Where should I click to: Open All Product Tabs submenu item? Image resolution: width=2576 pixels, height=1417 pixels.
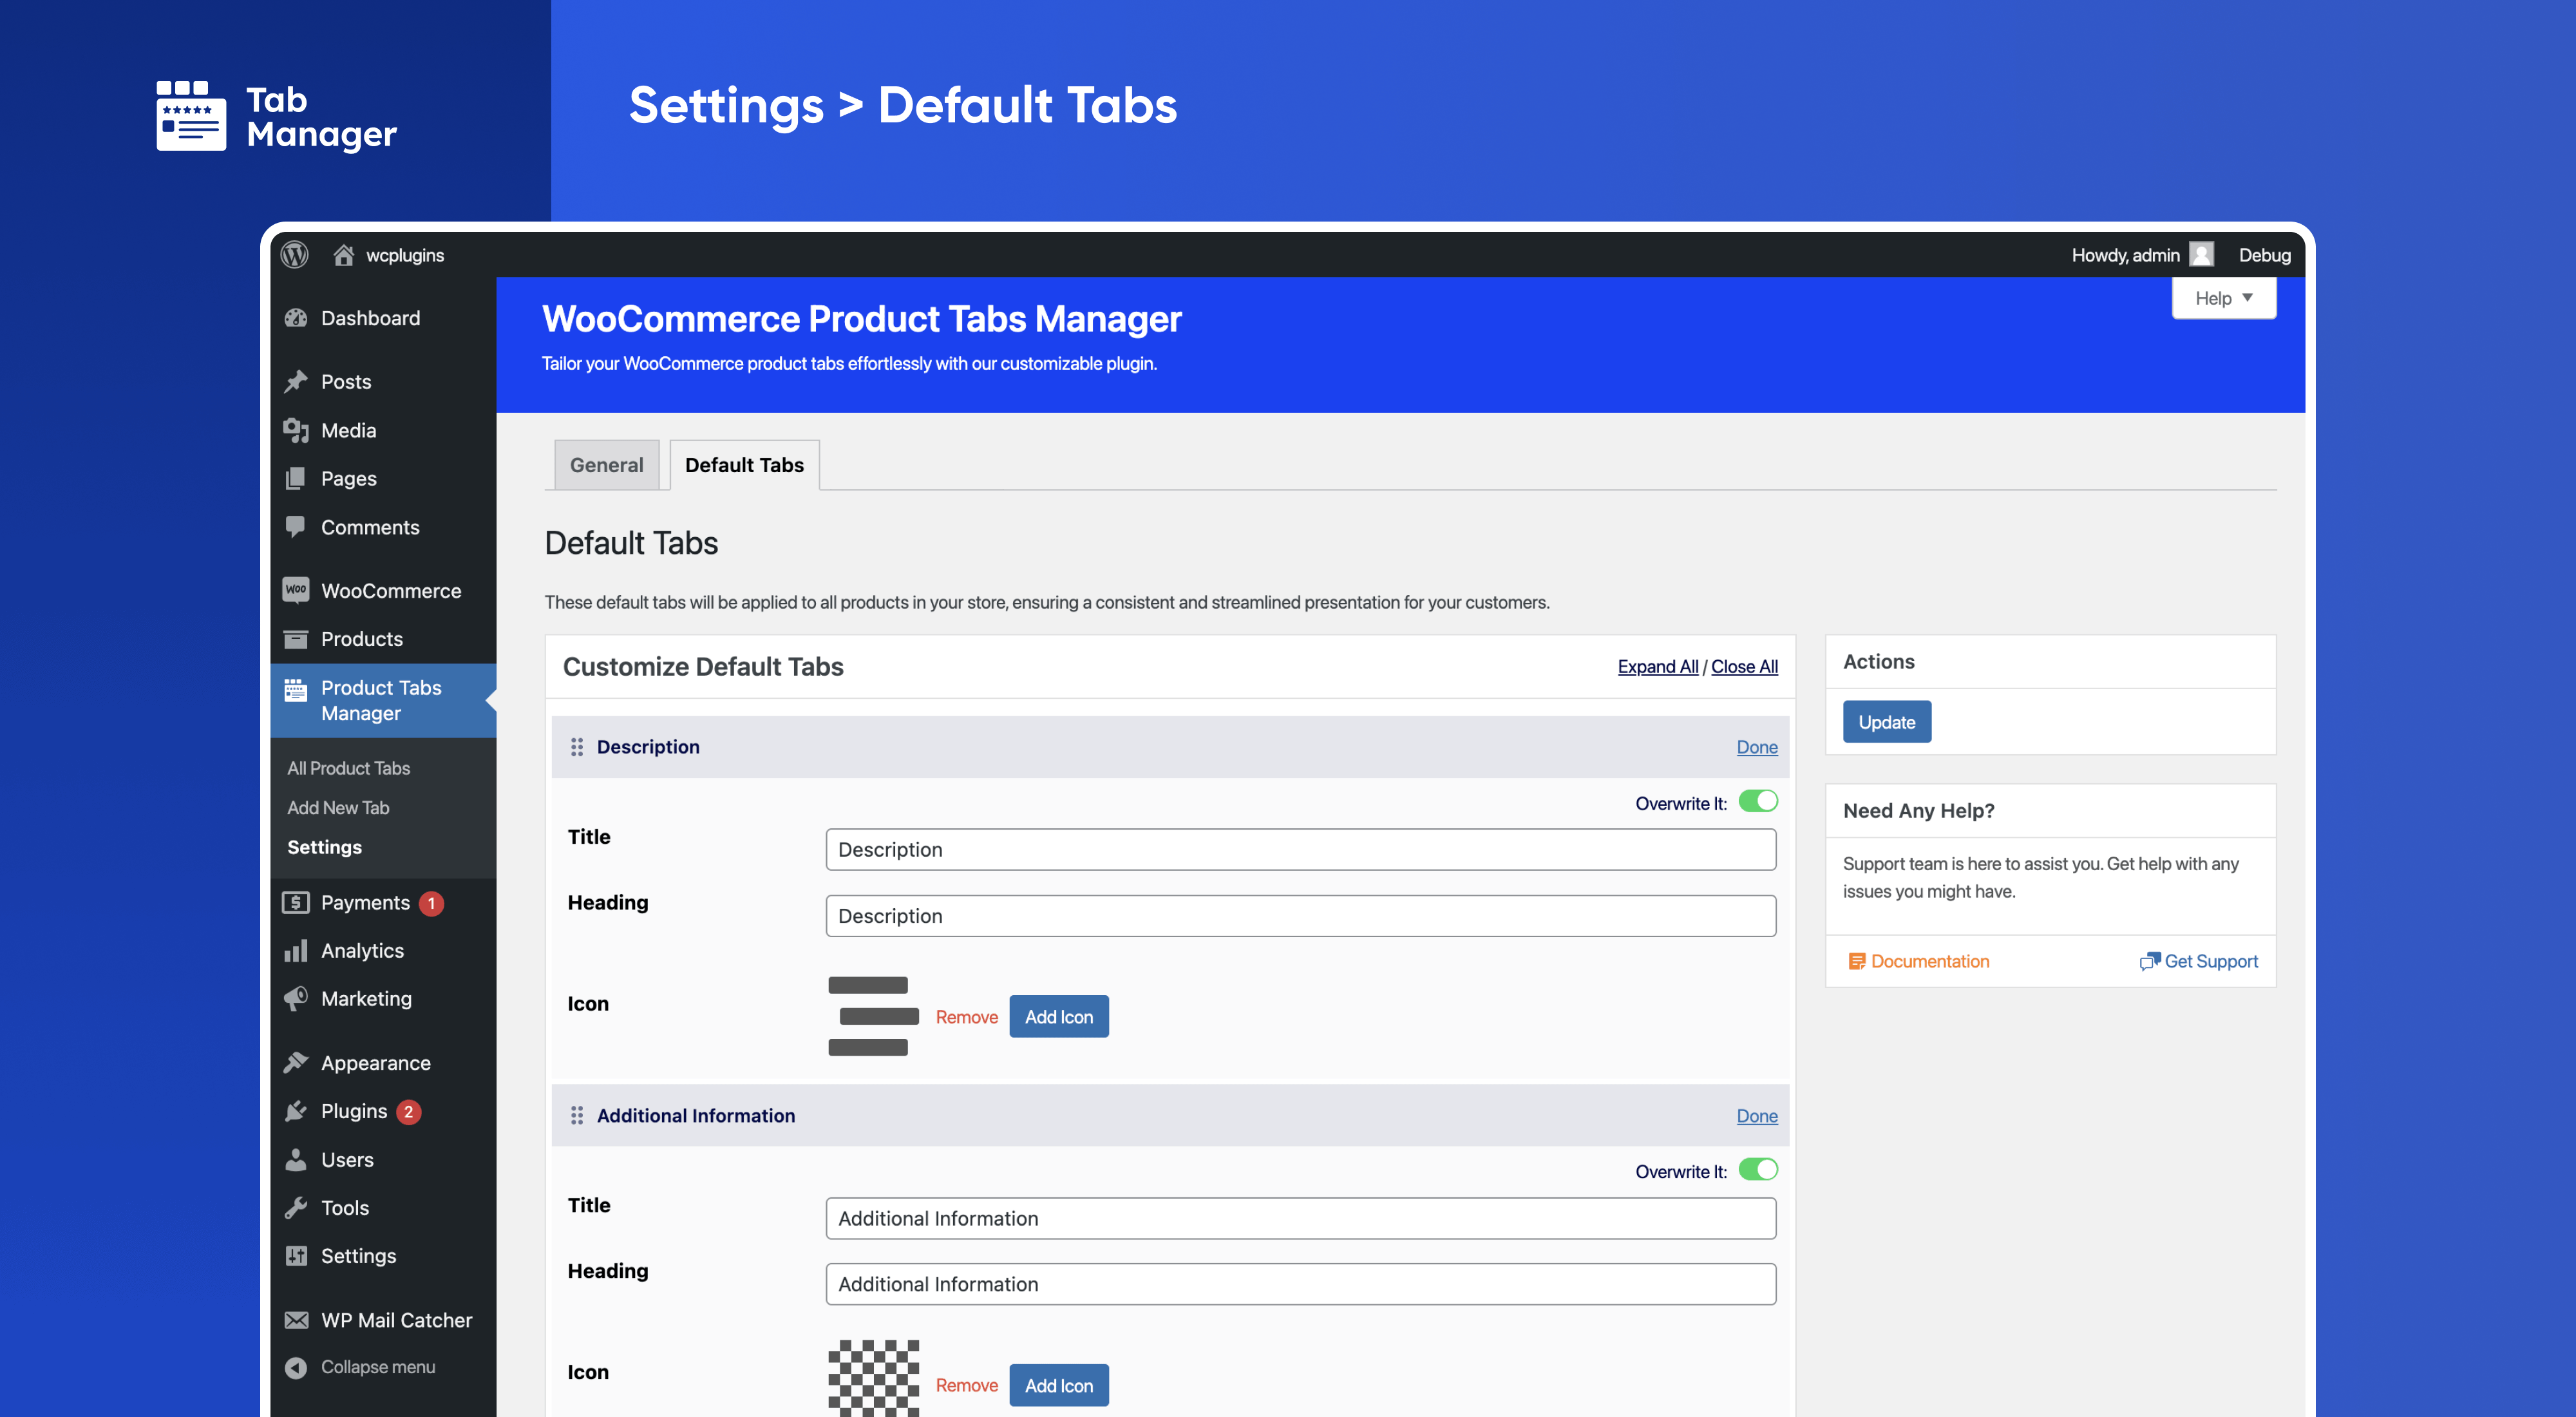(348, 768)
